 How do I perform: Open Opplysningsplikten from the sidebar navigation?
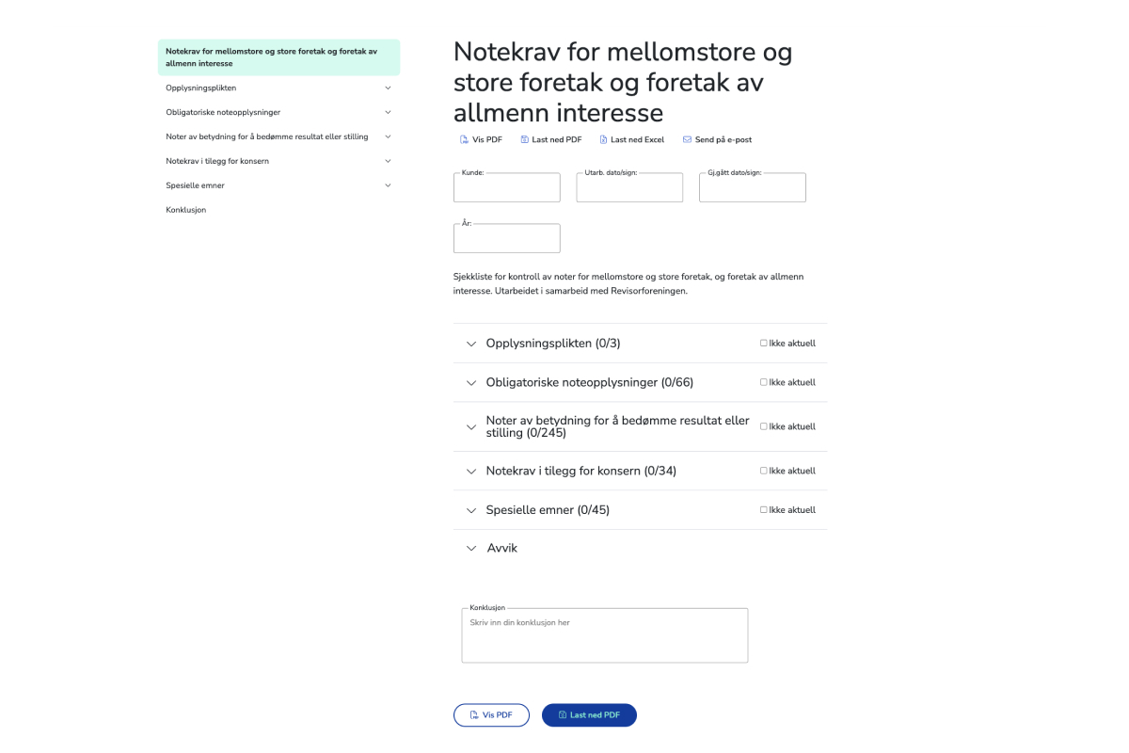click(200, 87)
